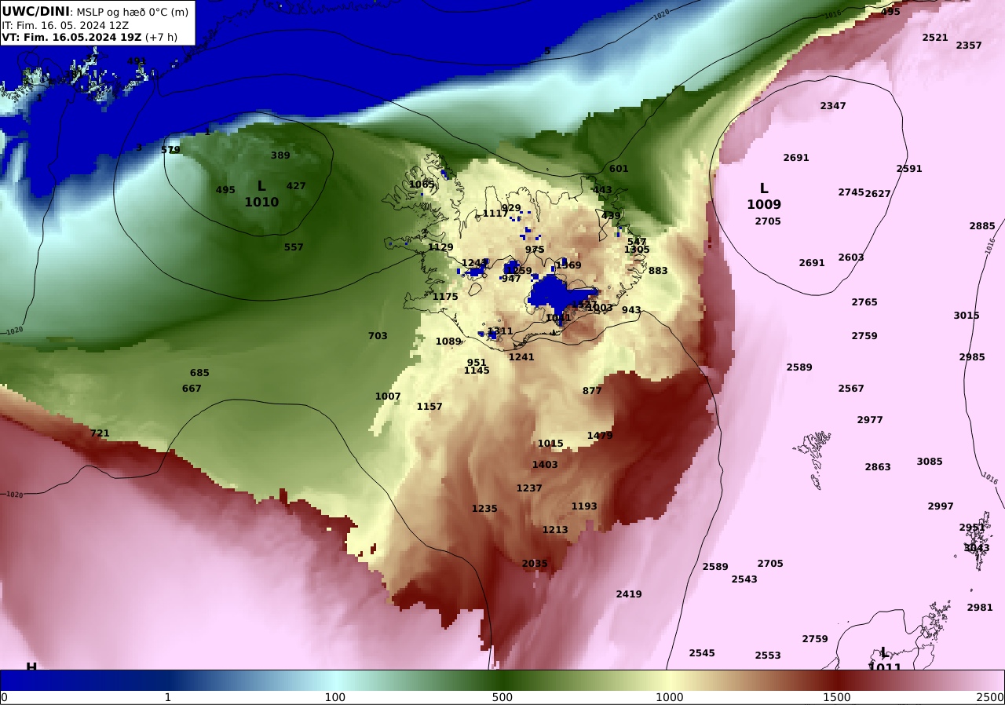The height and width of the screenshot is (705, 1005).
Task: Click the value 929 on the map
Action: [511, 208]
